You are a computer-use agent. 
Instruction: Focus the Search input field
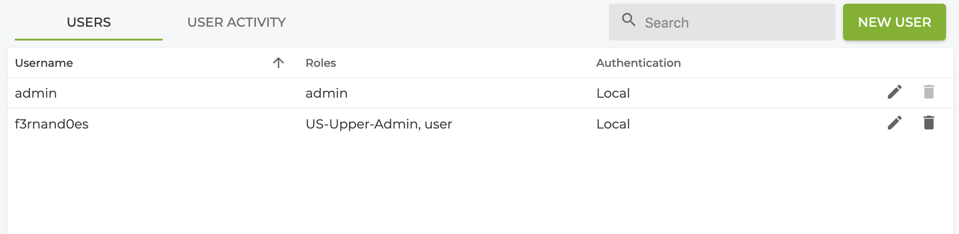point(734,23)
